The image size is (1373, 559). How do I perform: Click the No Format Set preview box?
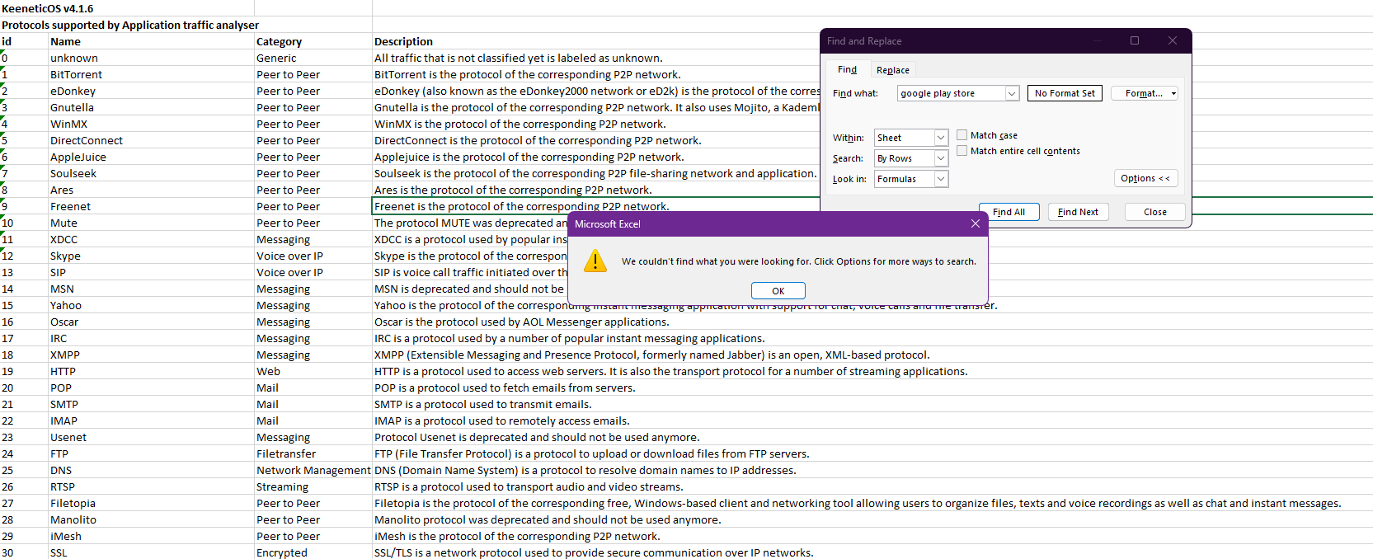click(1065, 93)
